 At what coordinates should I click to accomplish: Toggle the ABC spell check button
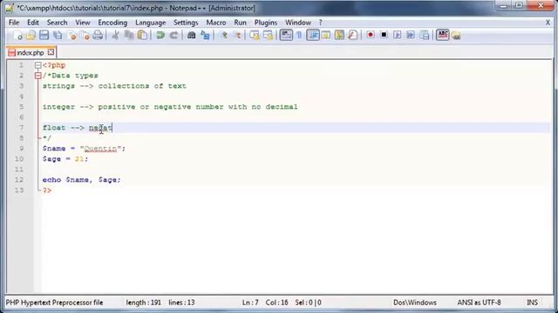[442, 35]
